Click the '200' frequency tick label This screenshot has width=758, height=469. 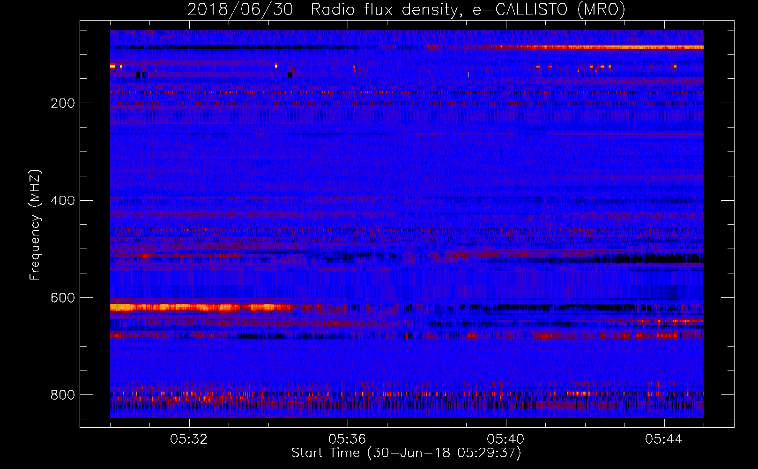(63, 103)
